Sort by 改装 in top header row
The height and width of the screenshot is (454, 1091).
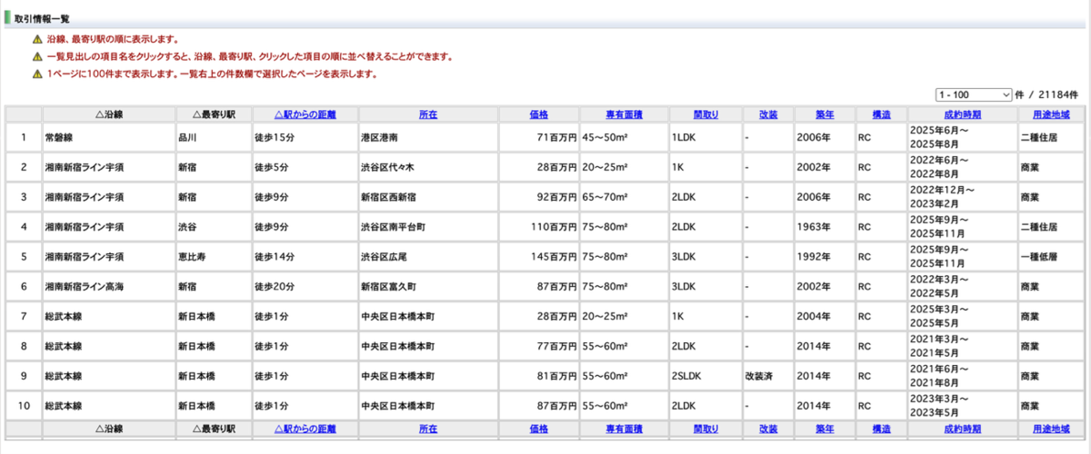767,114
